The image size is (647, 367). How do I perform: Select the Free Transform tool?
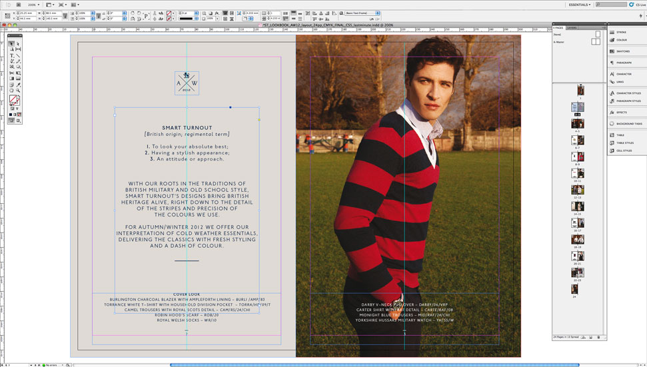18,73
